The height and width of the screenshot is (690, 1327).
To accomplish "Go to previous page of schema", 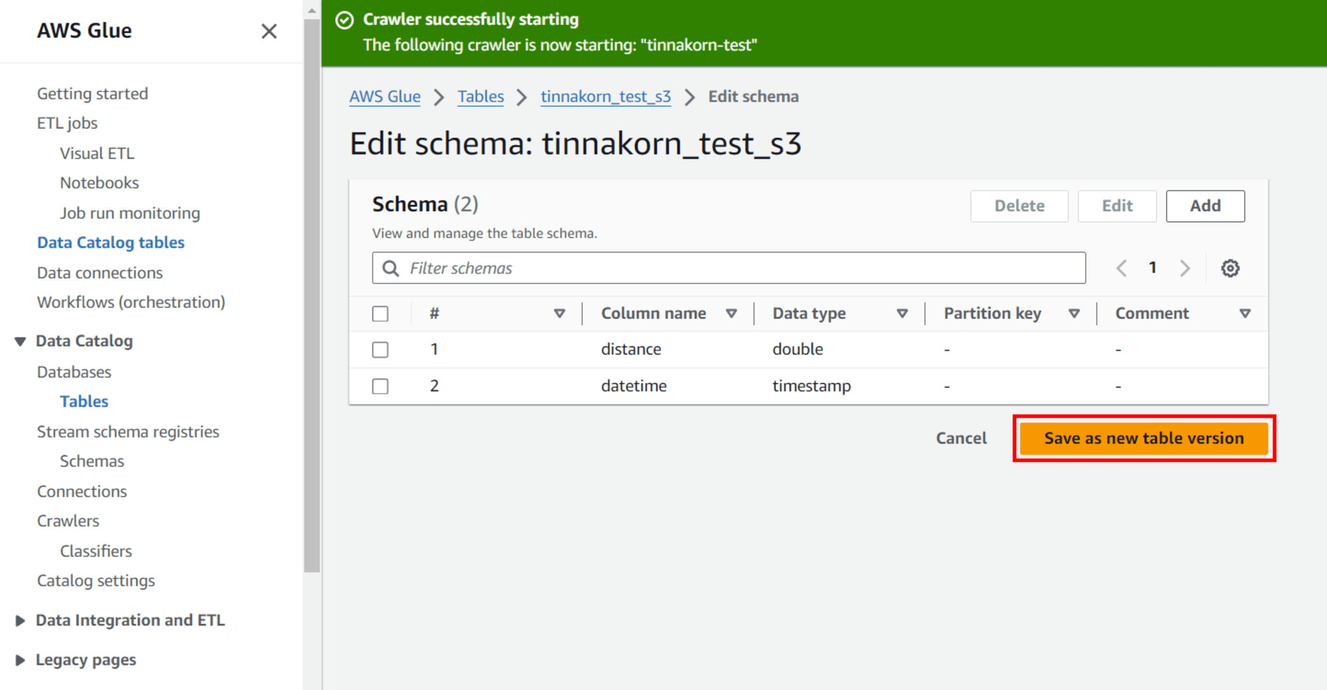I will [x=1121, y=268].
